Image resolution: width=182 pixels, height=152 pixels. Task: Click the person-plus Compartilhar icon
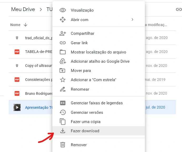63,33
